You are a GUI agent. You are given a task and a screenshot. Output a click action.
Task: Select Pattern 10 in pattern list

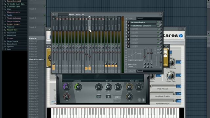click(x=37, y=62)
